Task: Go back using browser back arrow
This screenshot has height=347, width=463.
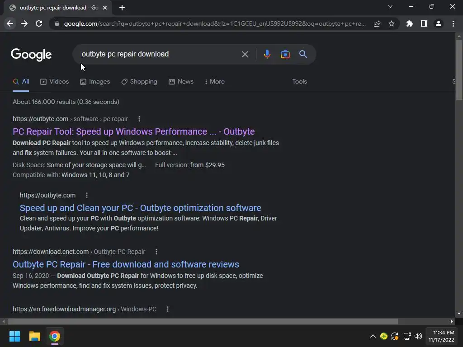Action: (x=10, y=23)
